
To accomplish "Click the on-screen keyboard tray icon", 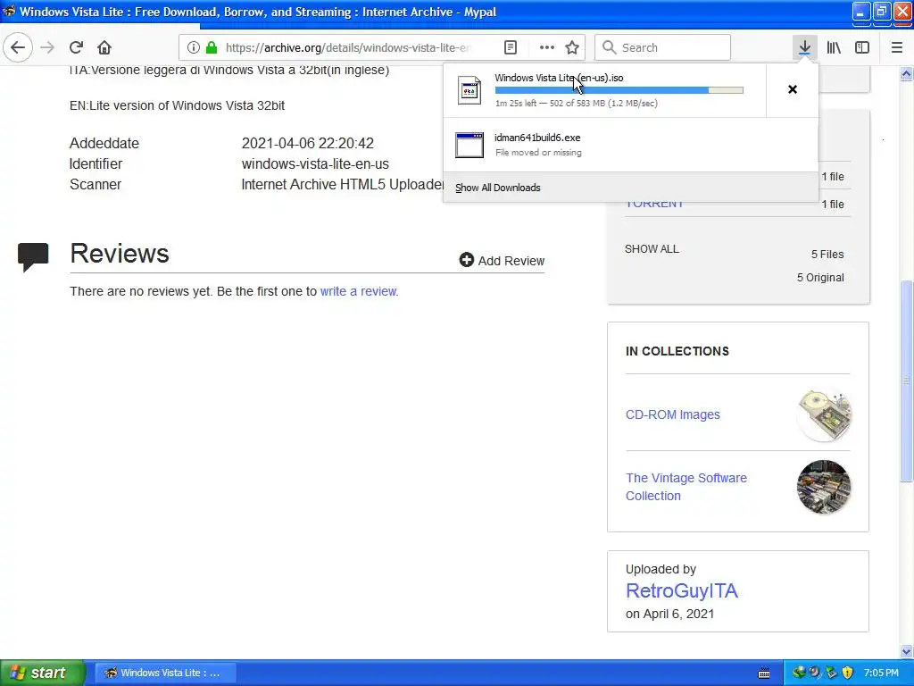I will (764, 673).
